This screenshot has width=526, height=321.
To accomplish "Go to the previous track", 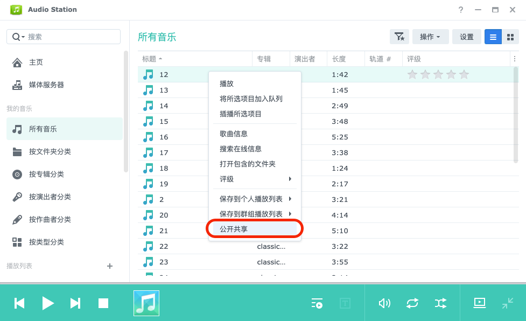I will coord(19,303).
